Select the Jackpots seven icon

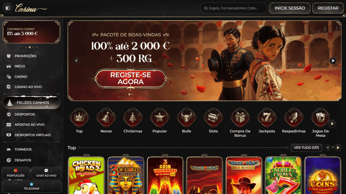tap(267, 118)
